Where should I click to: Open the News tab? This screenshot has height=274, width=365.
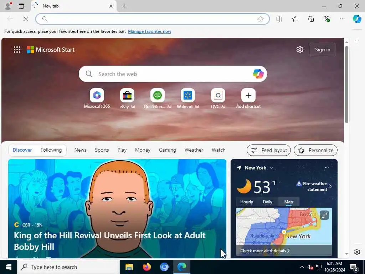pos(80,150)
